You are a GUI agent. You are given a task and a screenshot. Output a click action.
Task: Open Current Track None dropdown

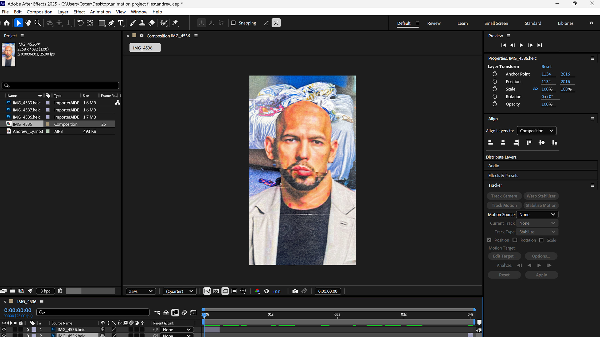click(x=537, y=223)
